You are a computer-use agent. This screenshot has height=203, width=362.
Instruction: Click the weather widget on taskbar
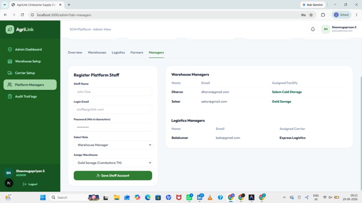point(9,197)
